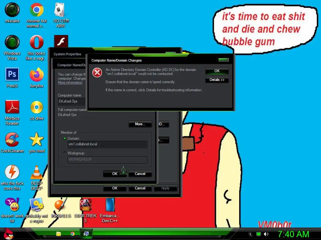Click the 'More...' button
This screenshot has width=321, height=240.
140,124
